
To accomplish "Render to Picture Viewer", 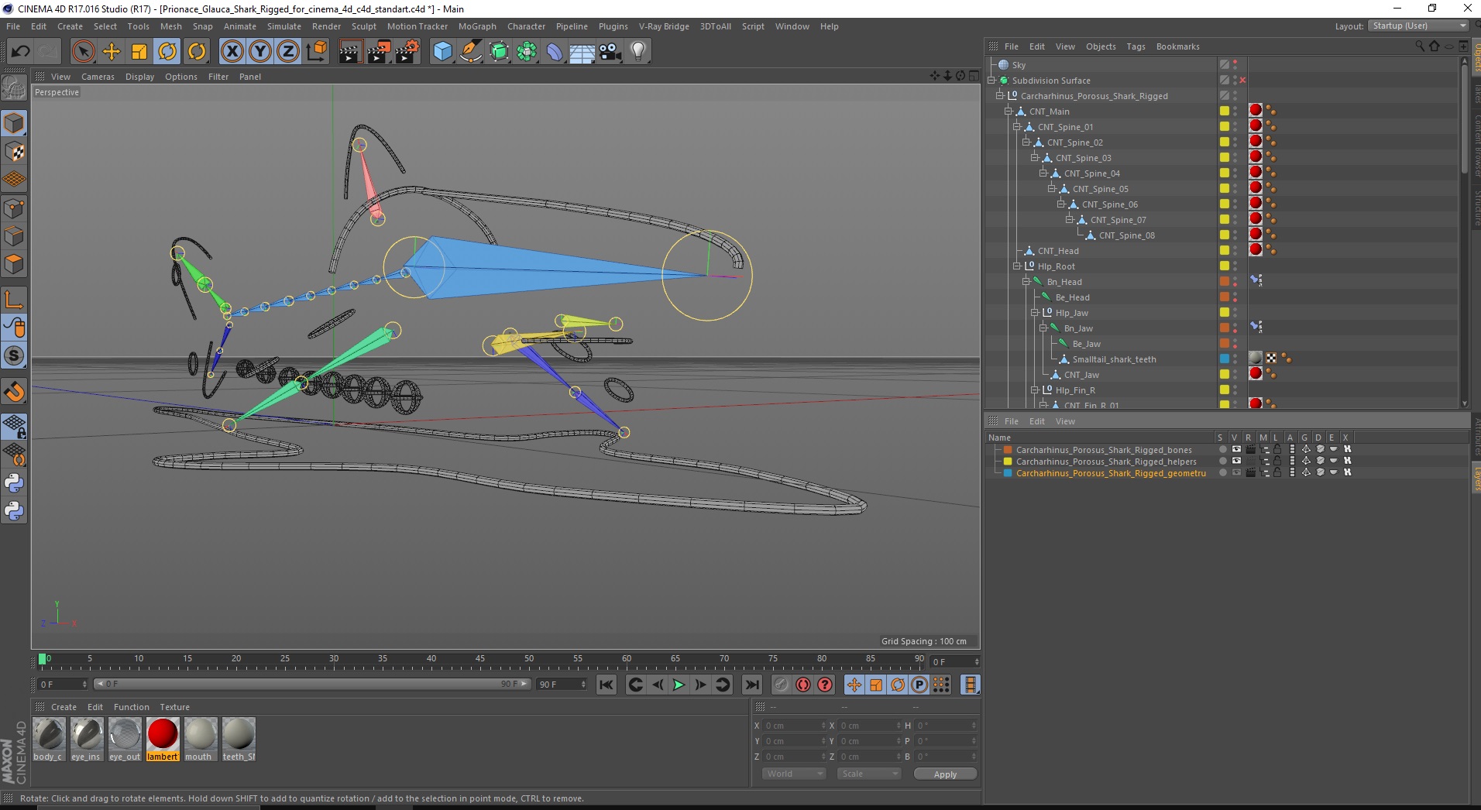I will [x=379, y=52].
